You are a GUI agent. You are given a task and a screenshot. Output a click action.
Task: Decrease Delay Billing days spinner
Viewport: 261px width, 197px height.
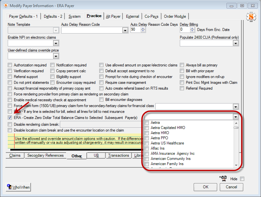(192, 31)
